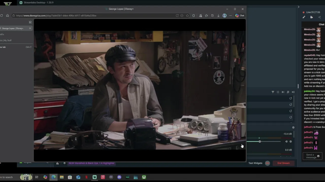
Task: Switch to Streamlabs Desktop on taskbar
Action: pyautogui.click(x=94, y=177)
